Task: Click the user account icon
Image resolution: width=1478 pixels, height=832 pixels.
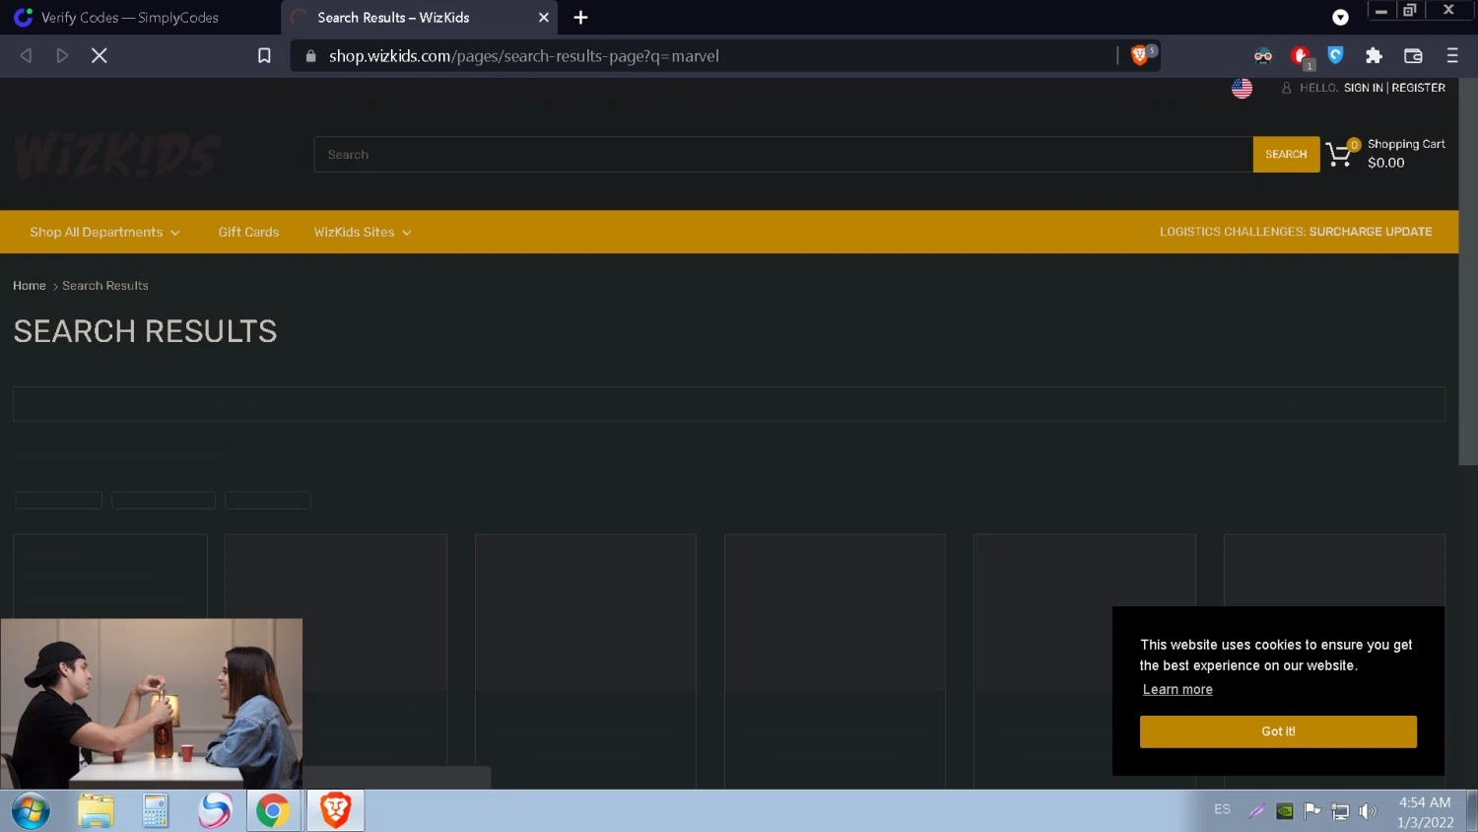Action: pos(1286,88)
